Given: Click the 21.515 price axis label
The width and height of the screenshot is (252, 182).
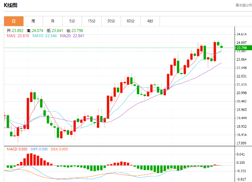Looking at the screenshot, I should pos(241,84).
